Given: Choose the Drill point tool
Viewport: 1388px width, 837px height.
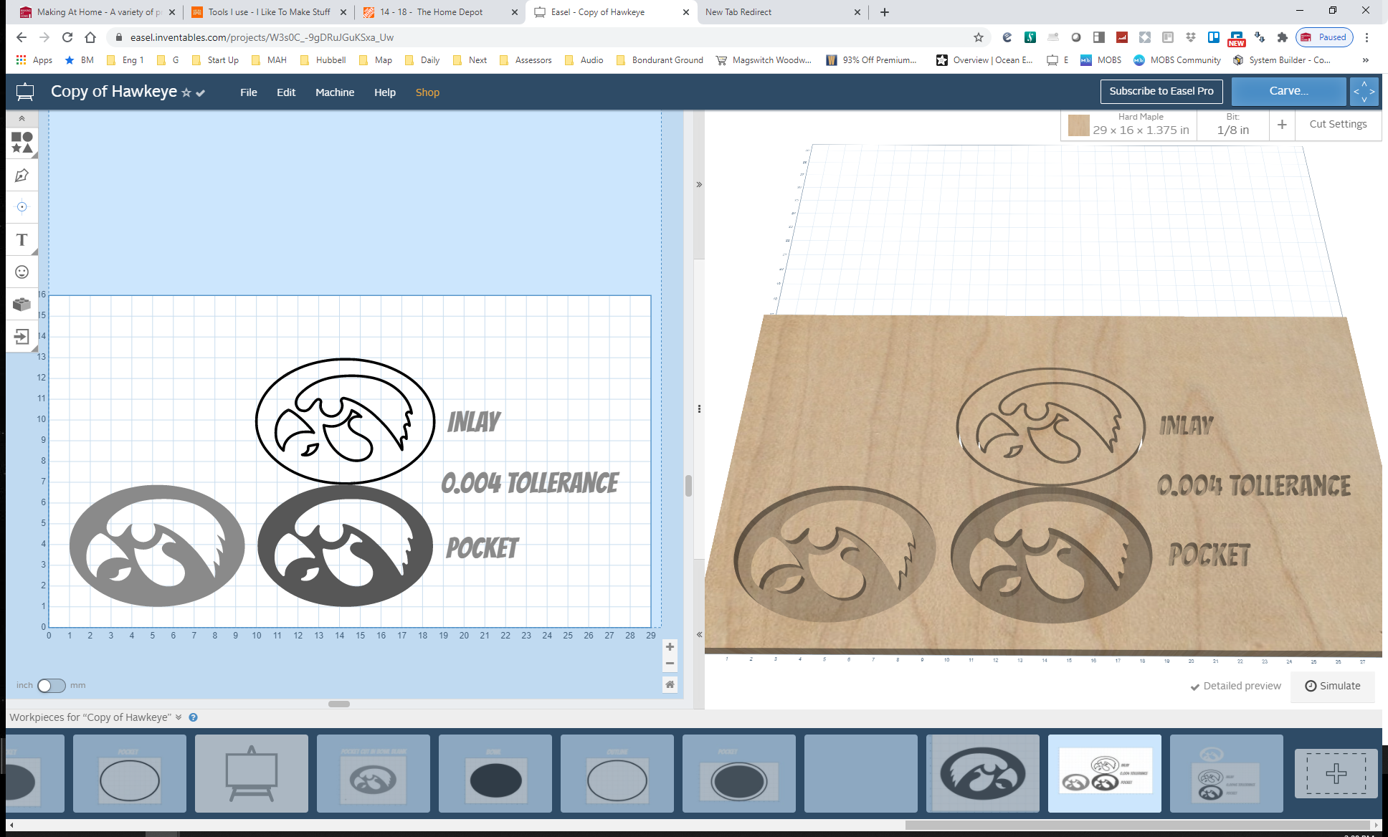Looking at the screenshot, I should tap(22, 207).
